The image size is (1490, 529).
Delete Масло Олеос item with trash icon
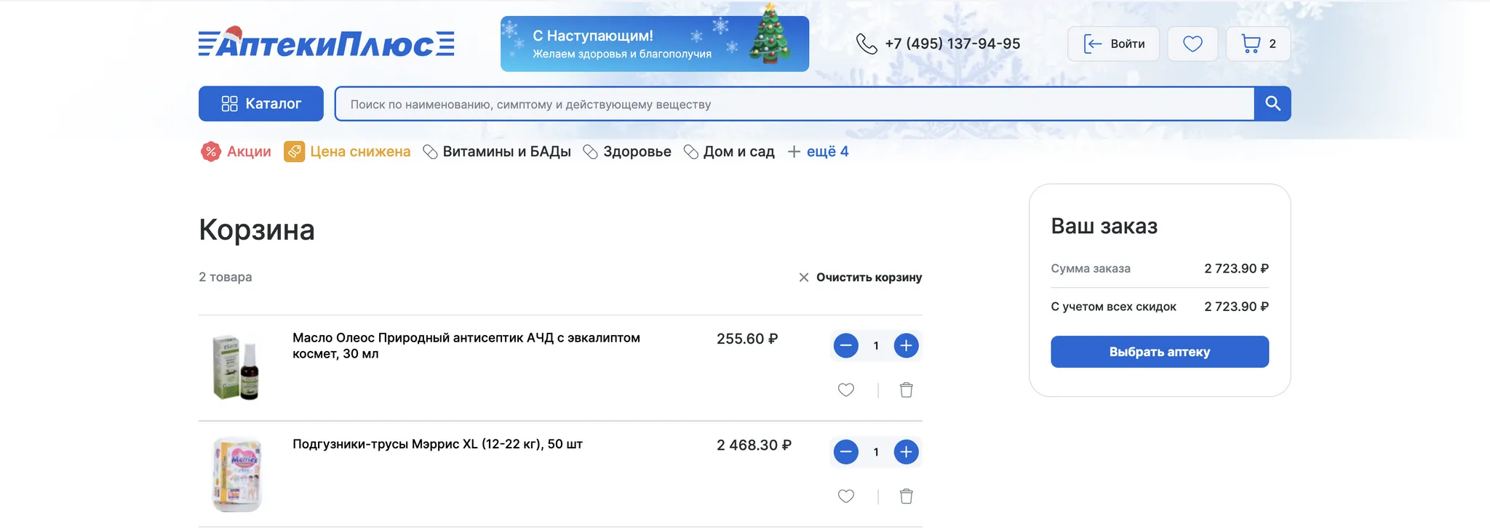[906, 390]
